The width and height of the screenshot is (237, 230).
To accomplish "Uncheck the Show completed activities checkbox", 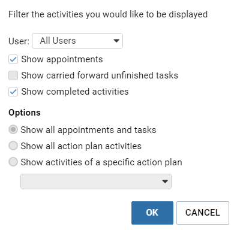I will 13,92.
